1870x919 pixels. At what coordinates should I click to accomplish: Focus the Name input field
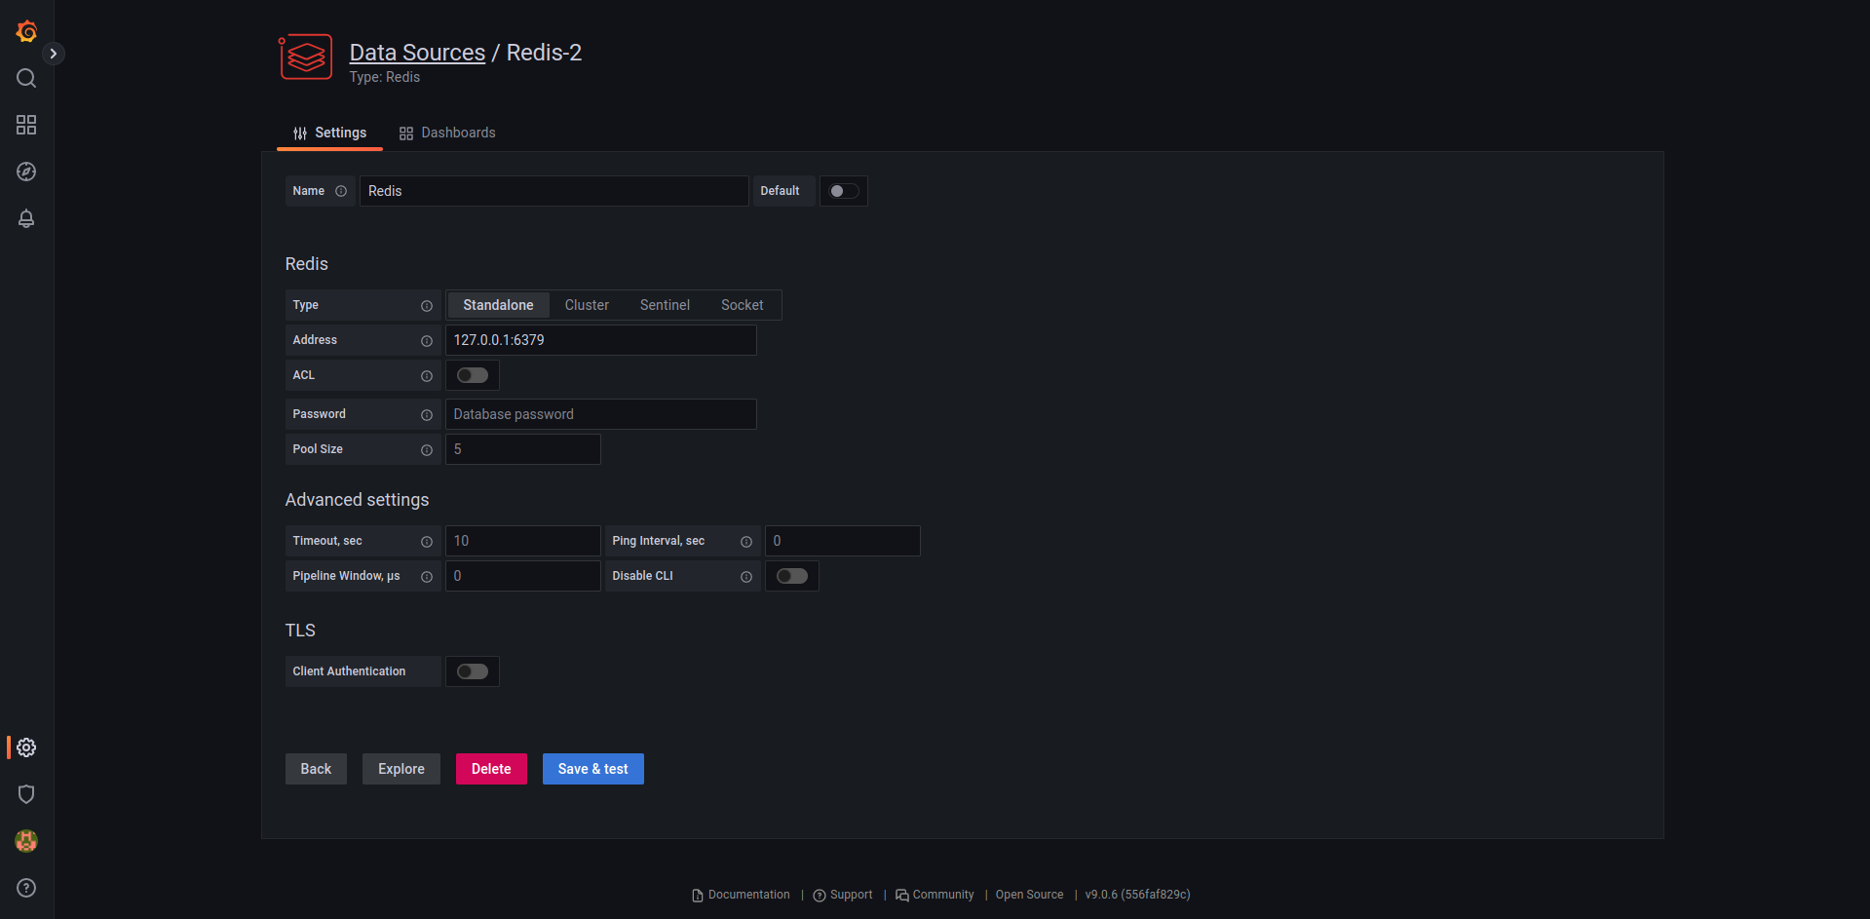pos(554,191)
